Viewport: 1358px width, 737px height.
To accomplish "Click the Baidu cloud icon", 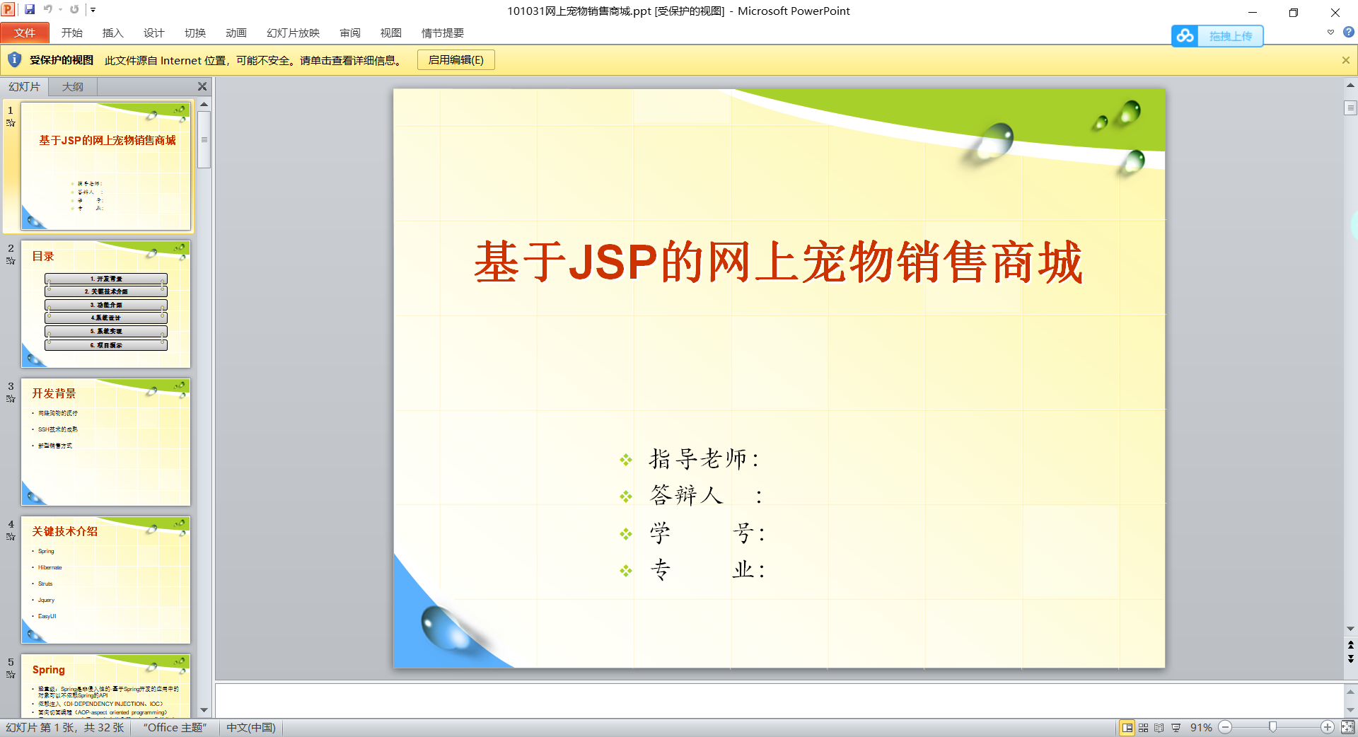I will pos(1185,36).
